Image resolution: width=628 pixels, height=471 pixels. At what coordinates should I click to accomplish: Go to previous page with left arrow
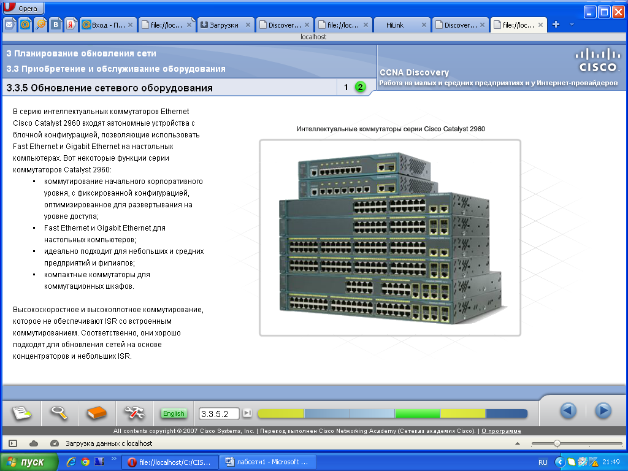[x=569, y=410]
